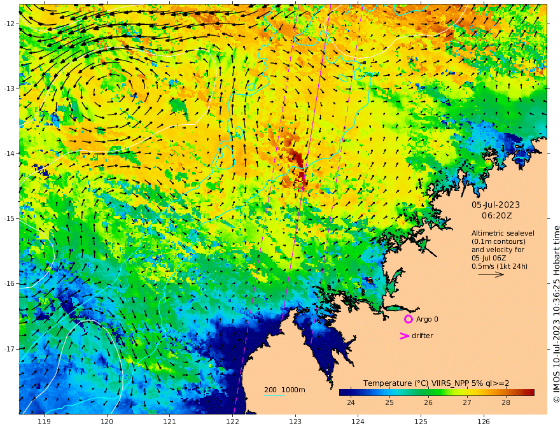The width and height of the screenshot is (560, 433).
Task: Click longitude axis label 125
Action: [421, 422]
